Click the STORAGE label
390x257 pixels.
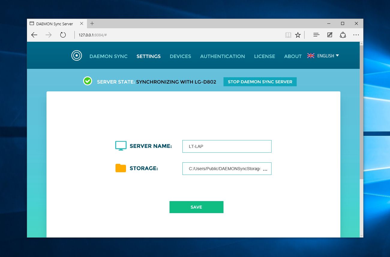(144, 168)
